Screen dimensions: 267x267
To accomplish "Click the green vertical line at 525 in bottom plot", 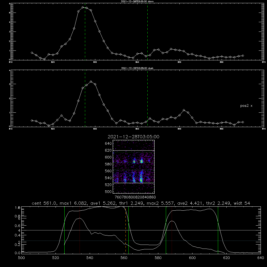I will coord(65,230).
